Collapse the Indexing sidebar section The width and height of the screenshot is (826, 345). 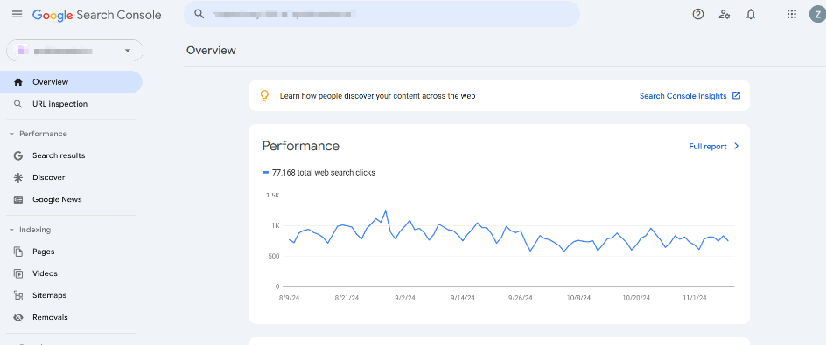click(11, 230)
